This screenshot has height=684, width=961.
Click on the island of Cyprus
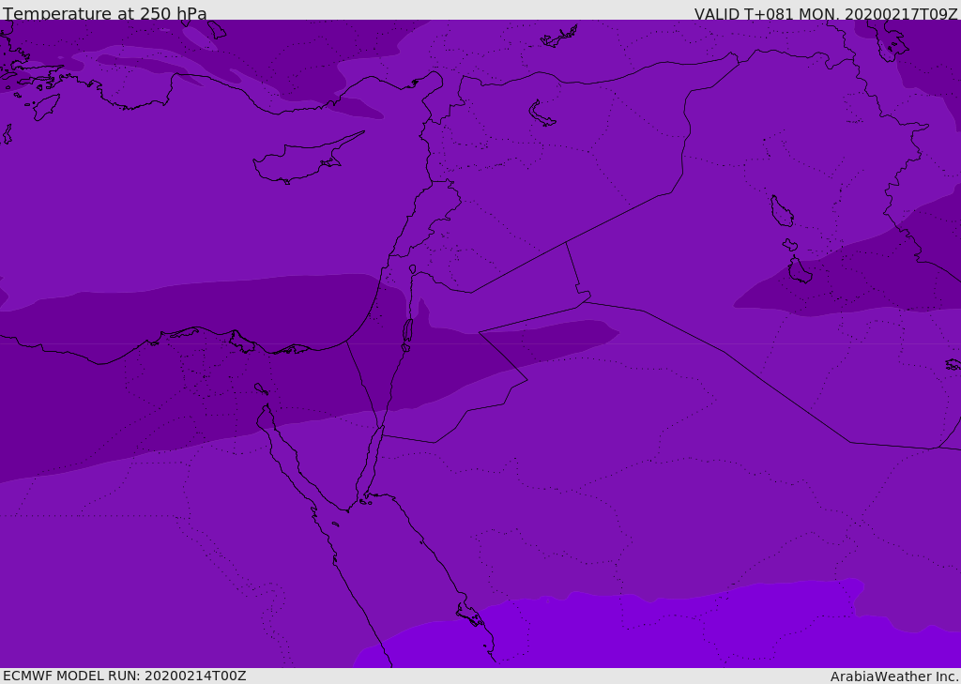(297, 162)
